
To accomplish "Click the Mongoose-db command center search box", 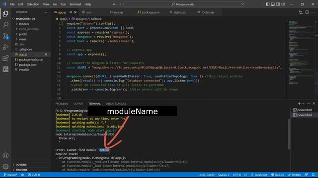I will pyautogui.click(x=184, y=4).
